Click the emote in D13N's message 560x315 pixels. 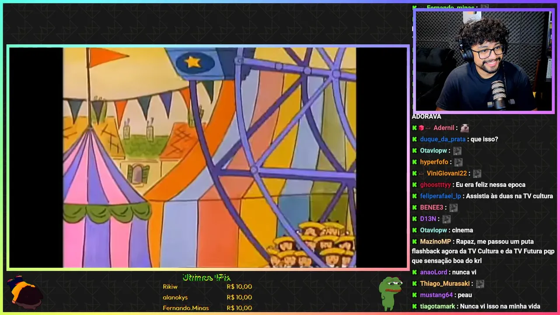click(446, 219)
